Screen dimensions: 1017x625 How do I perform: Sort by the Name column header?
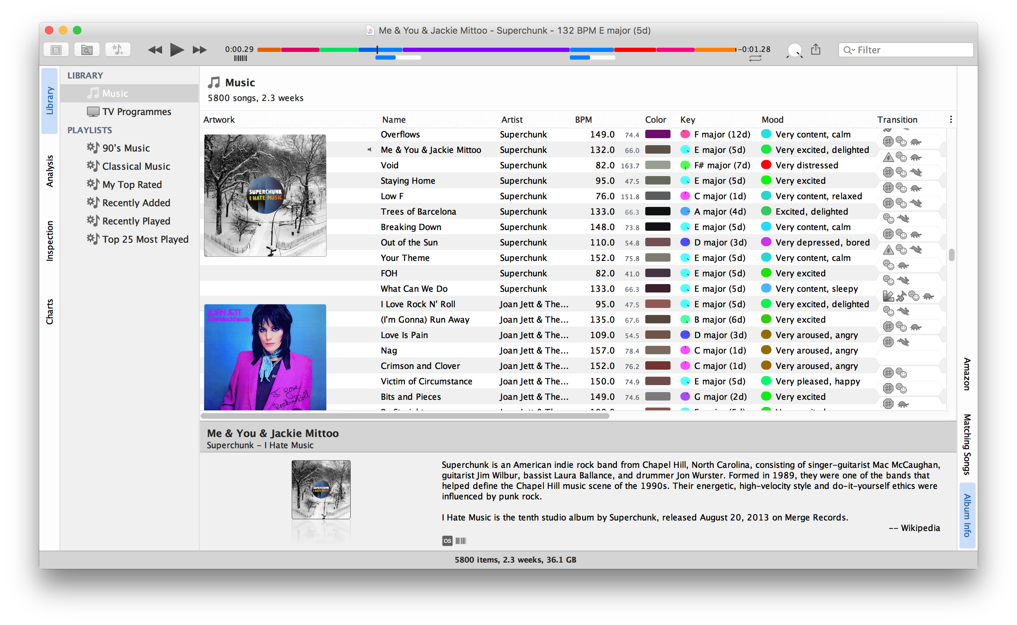[x=394, y=120]
